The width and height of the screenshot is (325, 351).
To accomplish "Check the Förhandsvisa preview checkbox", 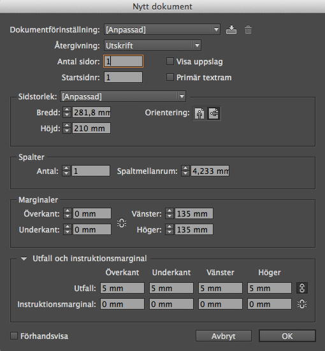I will [14, 336].
